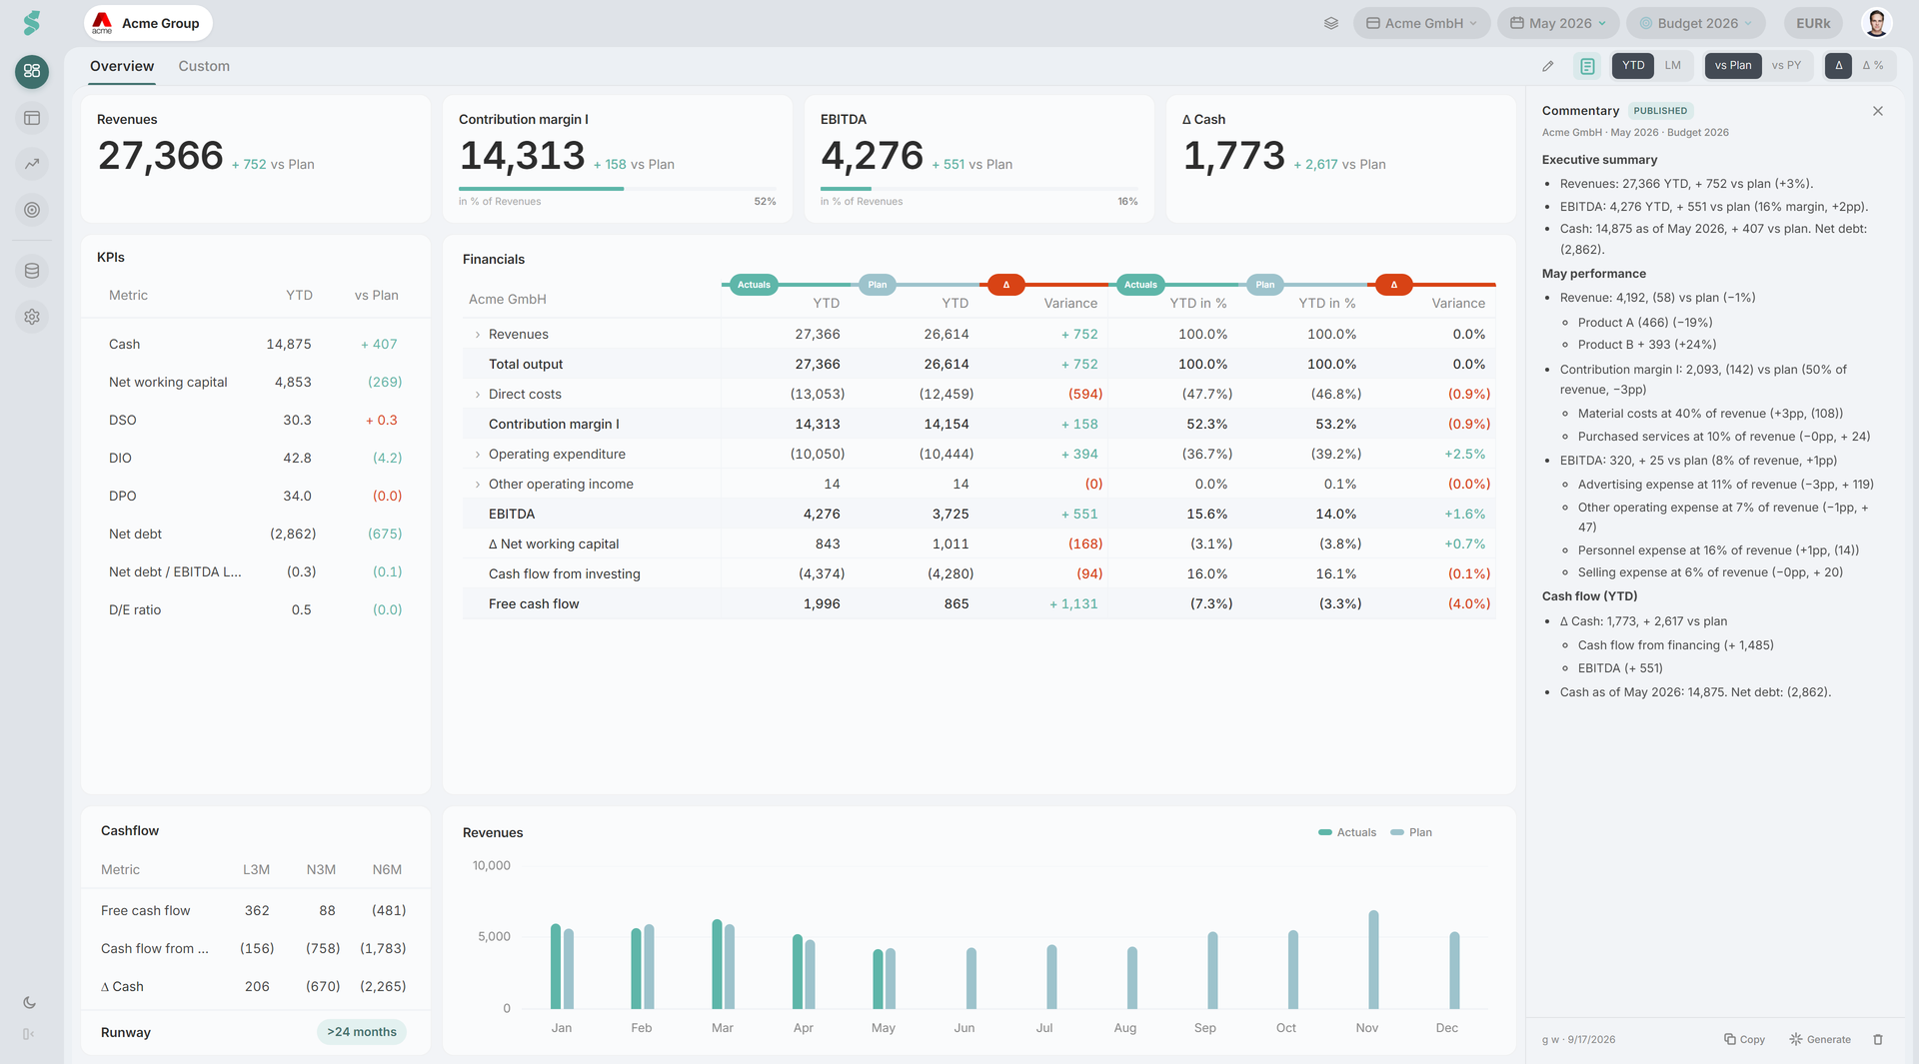Select the YTD period toggle
Screen dimensions: 1919x1064
1633,66
